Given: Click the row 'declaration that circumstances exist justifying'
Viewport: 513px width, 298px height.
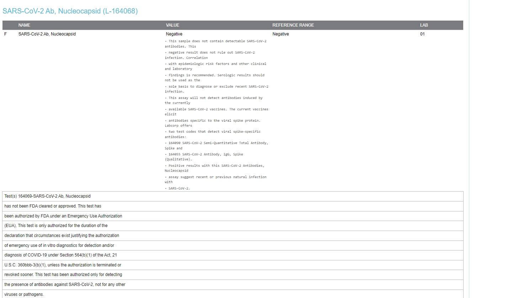Looking at the screenshot, I should point(233,236).
